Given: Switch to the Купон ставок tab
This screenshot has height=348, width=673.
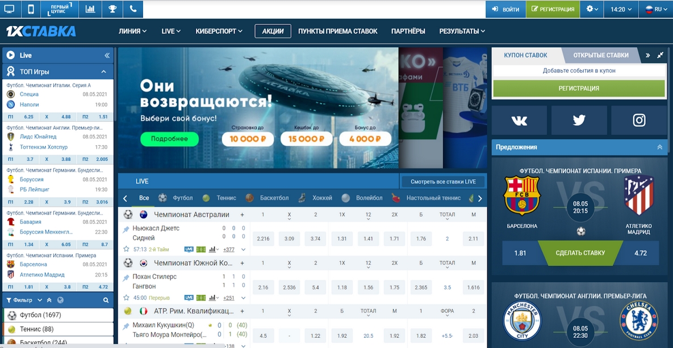Looking at the screenshot, I should pos(525,56).
